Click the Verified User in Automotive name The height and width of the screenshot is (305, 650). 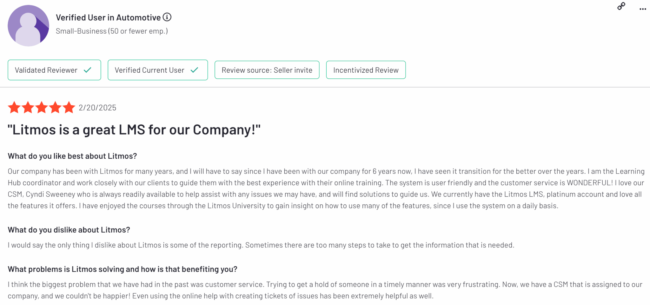pos(108,17)
